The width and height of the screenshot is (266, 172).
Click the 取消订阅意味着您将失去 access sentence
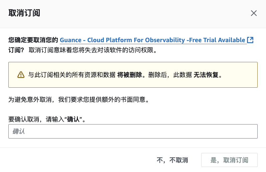(x=93, y=50)
